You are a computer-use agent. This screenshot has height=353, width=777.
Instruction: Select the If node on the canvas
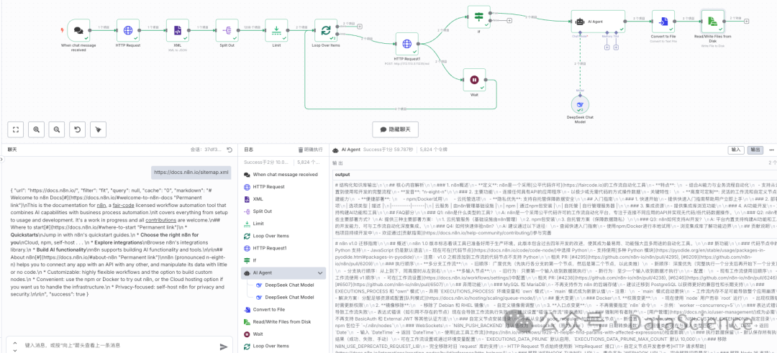point(479,17)
